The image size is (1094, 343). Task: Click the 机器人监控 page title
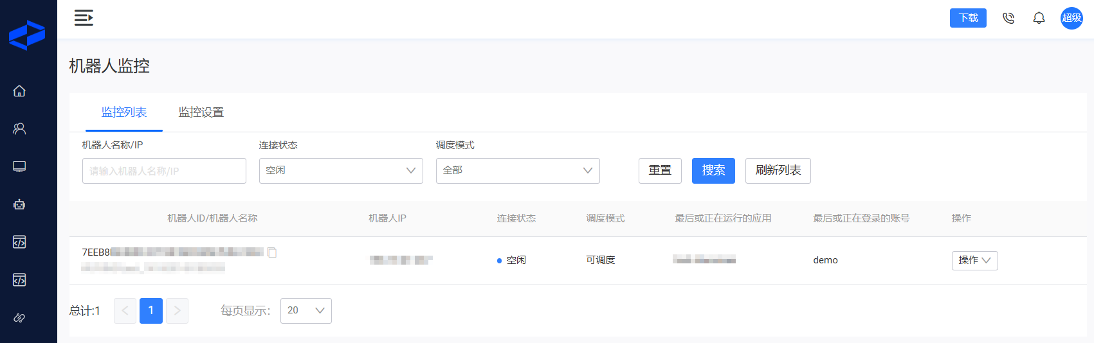[109, 66]
